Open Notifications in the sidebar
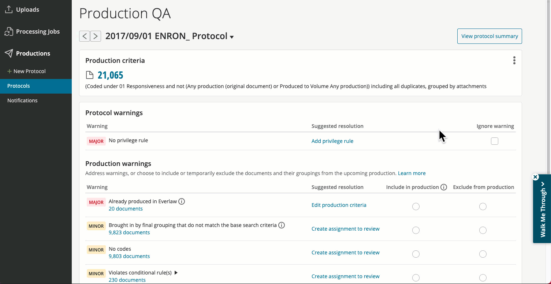This screenshot has height=284, width=551. pyautogui.click(x=22, y=101)
